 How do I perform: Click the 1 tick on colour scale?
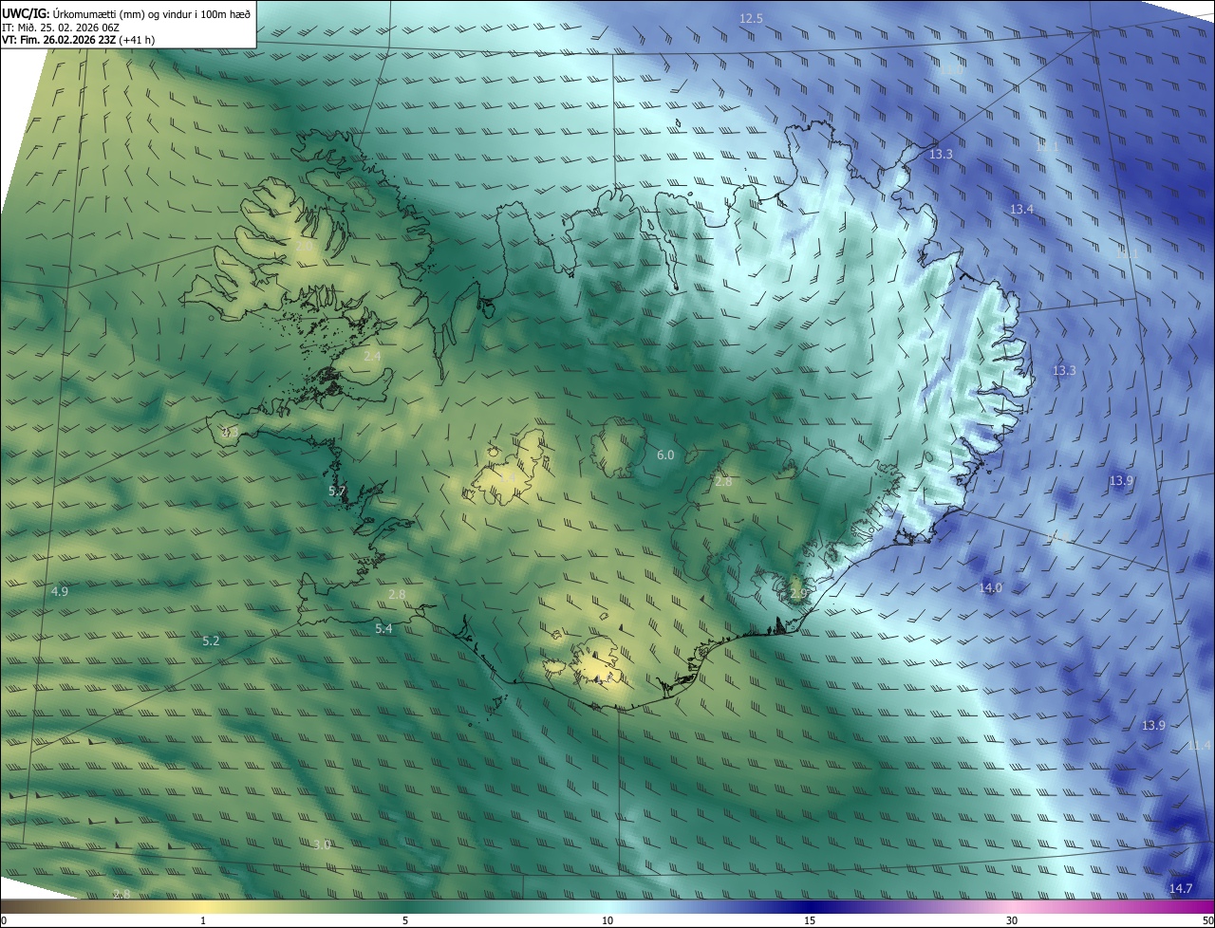click(203, 920)
